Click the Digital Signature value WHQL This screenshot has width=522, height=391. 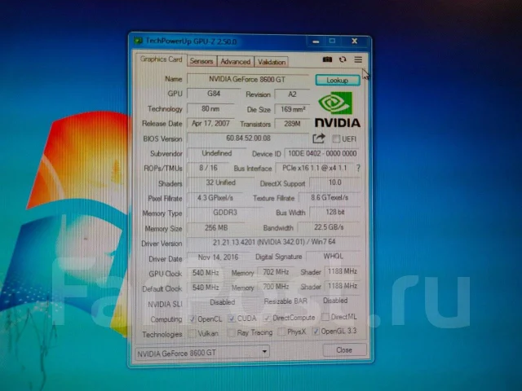(x=334, y=256)
